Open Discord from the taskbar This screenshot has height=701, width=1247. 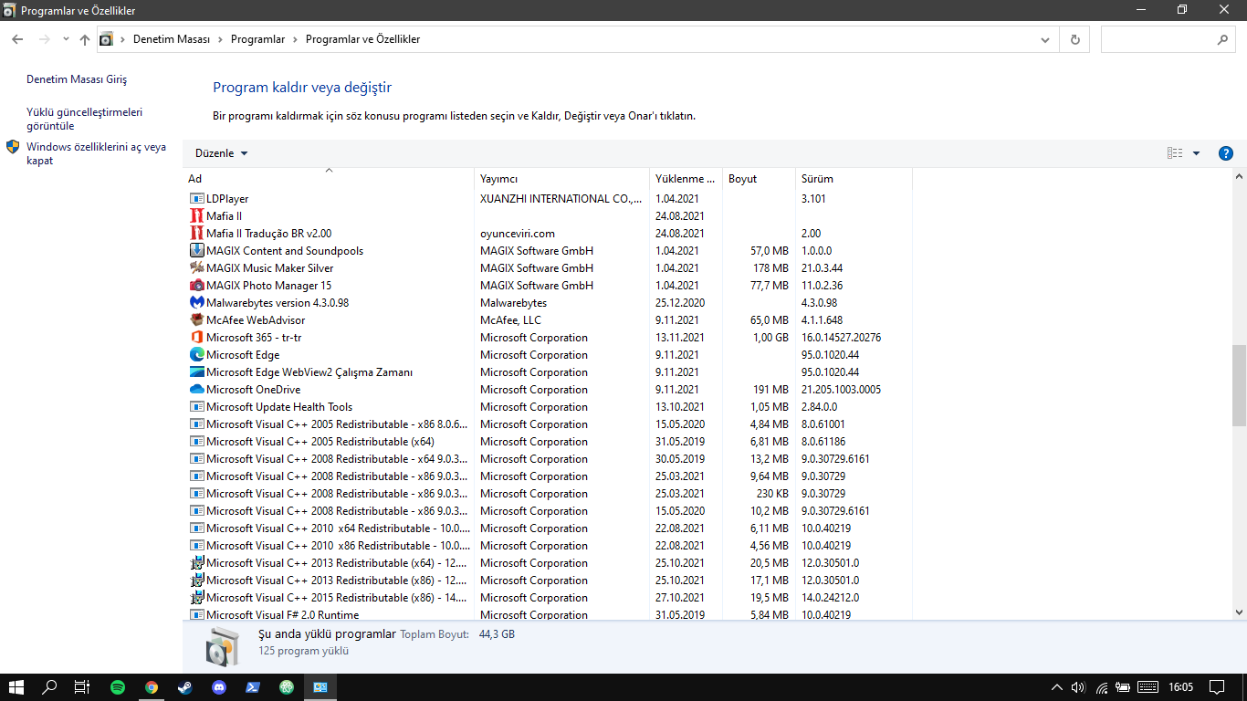tap(219, 687)
